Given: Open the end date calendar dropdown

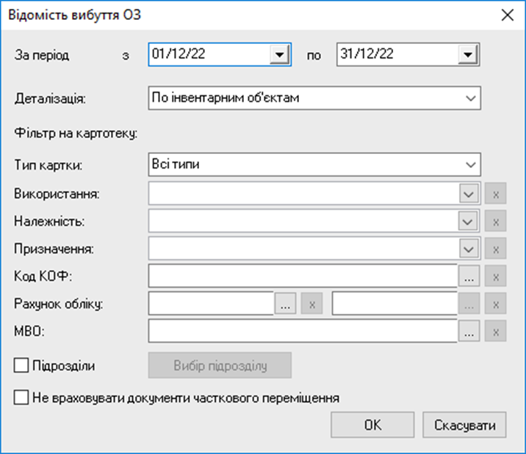Looking at the screenshot, I should [x=468, y=54].
